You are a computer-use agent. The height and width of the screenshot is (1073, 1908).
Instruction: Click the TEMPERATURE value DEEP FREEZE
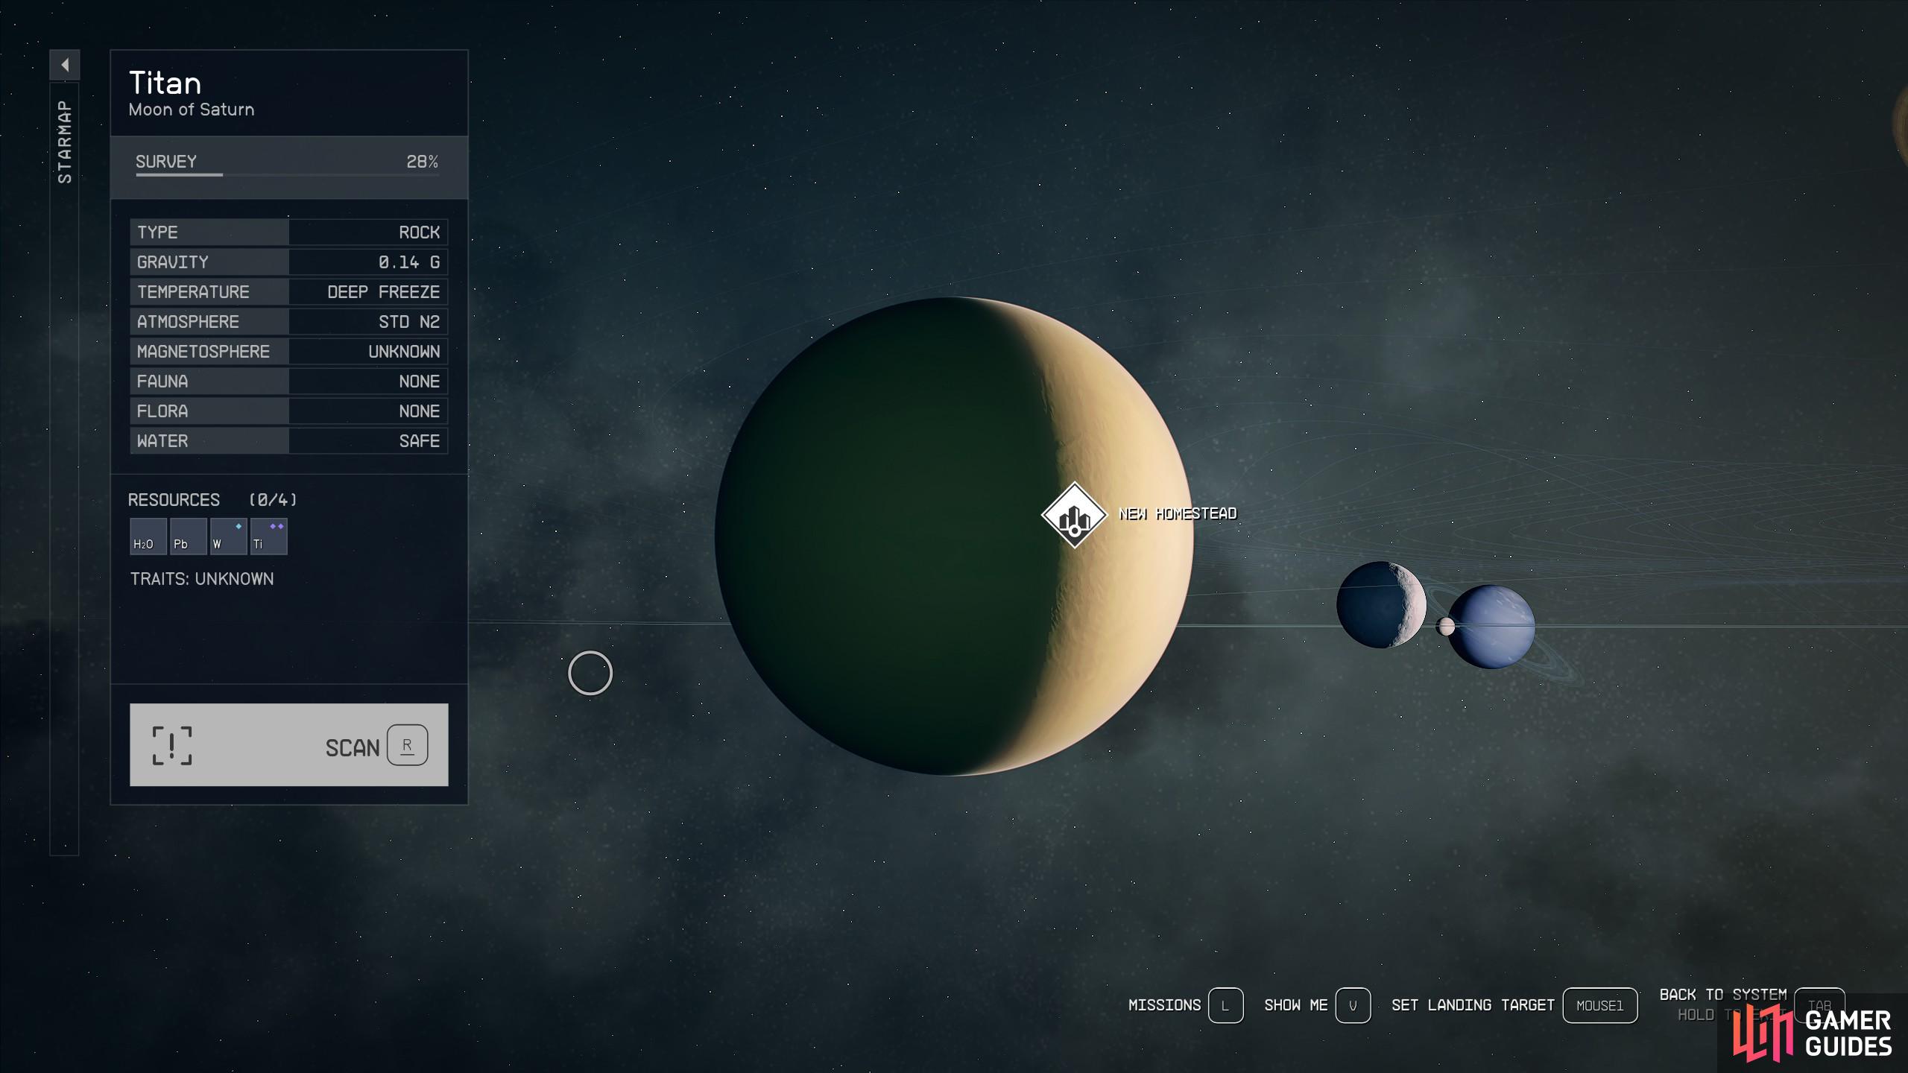384,292
